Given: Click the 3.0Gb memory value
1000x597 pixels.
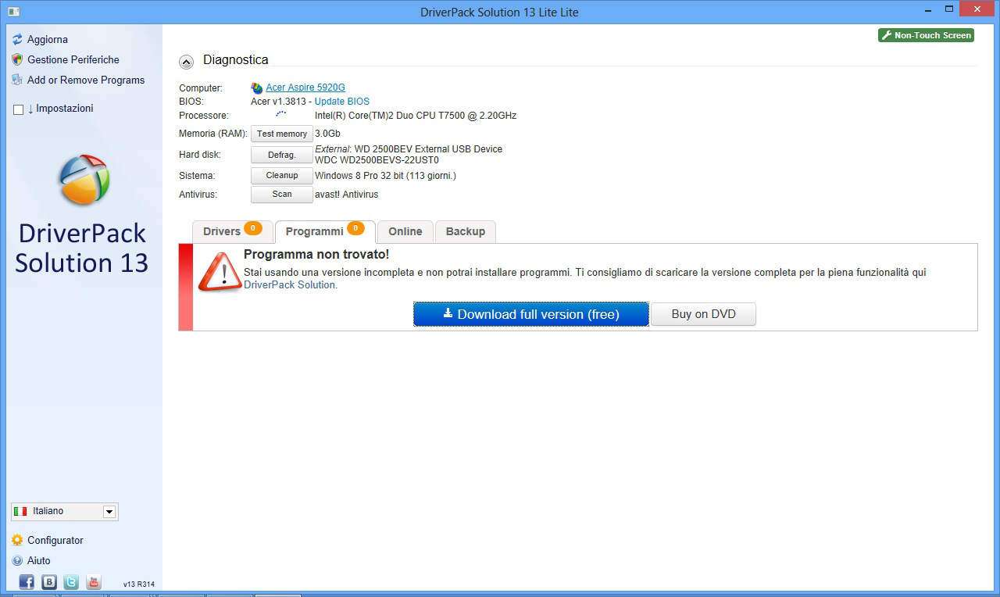Looking at the screenshot, I should pyautogui.click(x=327, y=134).
